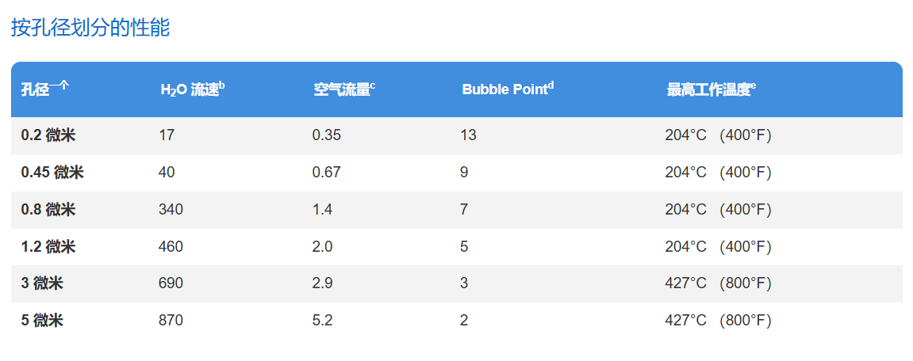Select the 0.35 air flow value
Screen dimensions: 913x361
[x=327, y=135]
